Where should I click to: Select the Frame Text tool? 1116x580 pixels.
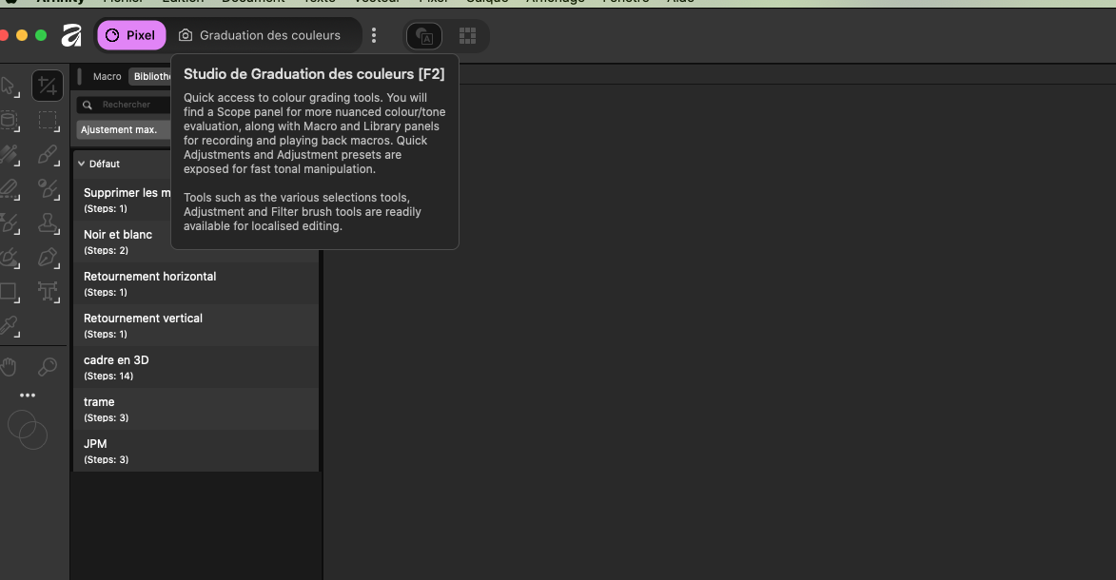click(48, 291)
